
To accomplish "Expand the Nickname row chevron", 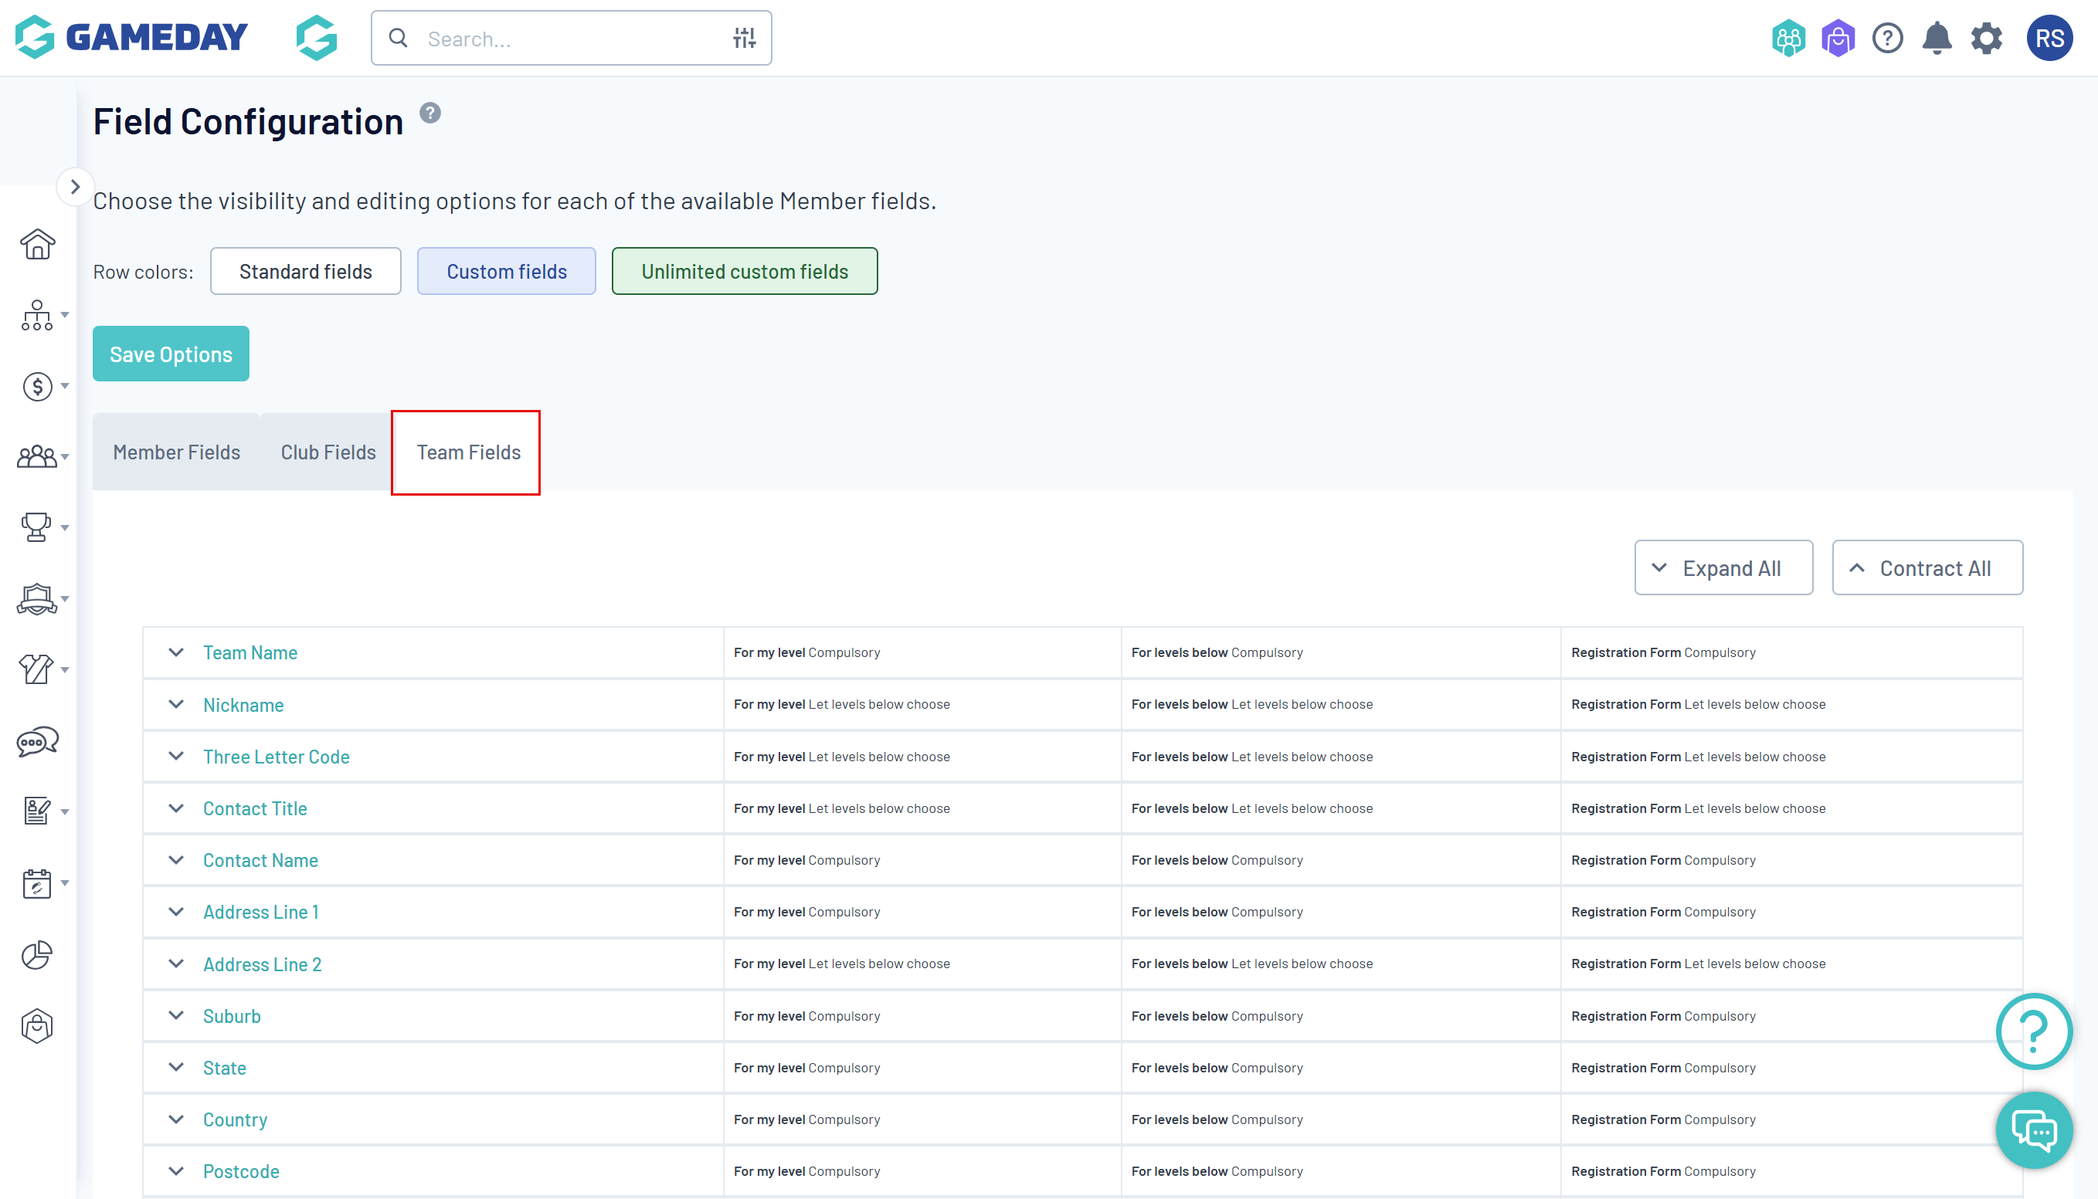I will click(176, 704).
